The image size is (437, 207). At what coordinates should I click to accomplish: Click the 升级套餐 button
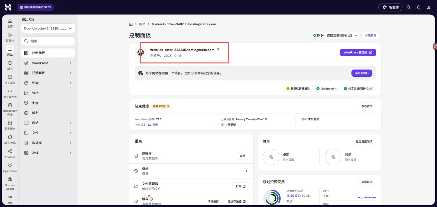[x=371, y=35]
